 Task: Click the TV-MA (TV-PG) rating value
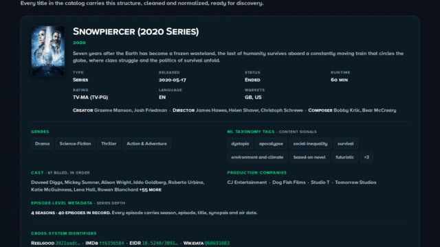(x=90, y=97)
